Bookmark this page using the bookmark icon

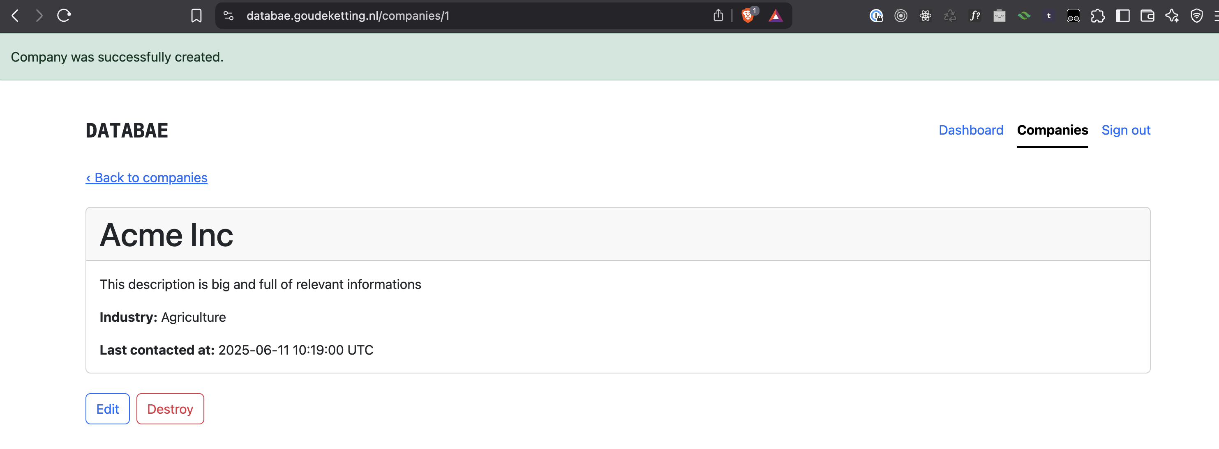197,15
